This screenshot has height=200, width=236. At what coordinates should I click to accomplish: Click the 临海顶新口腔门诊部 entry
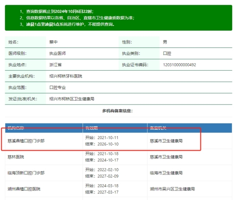click(26, 173)
